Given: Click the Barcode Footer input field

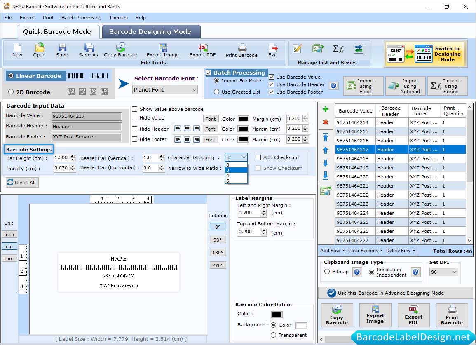Looking at the screenshot, I should [87, 137].
